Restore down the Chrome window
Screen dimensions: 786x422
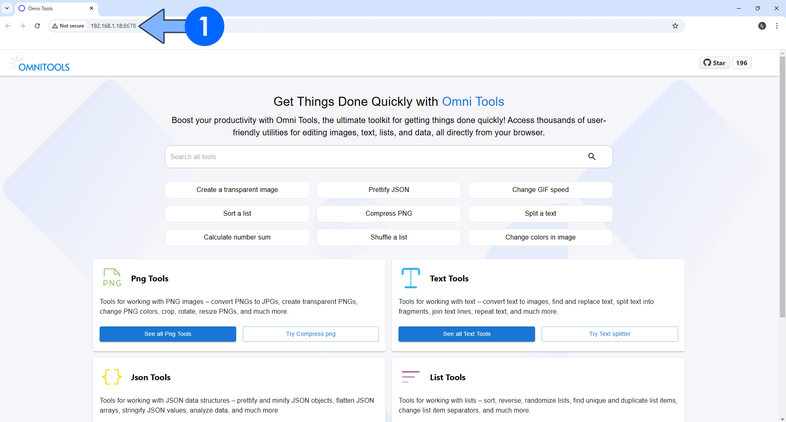click(x=757, y=8)
